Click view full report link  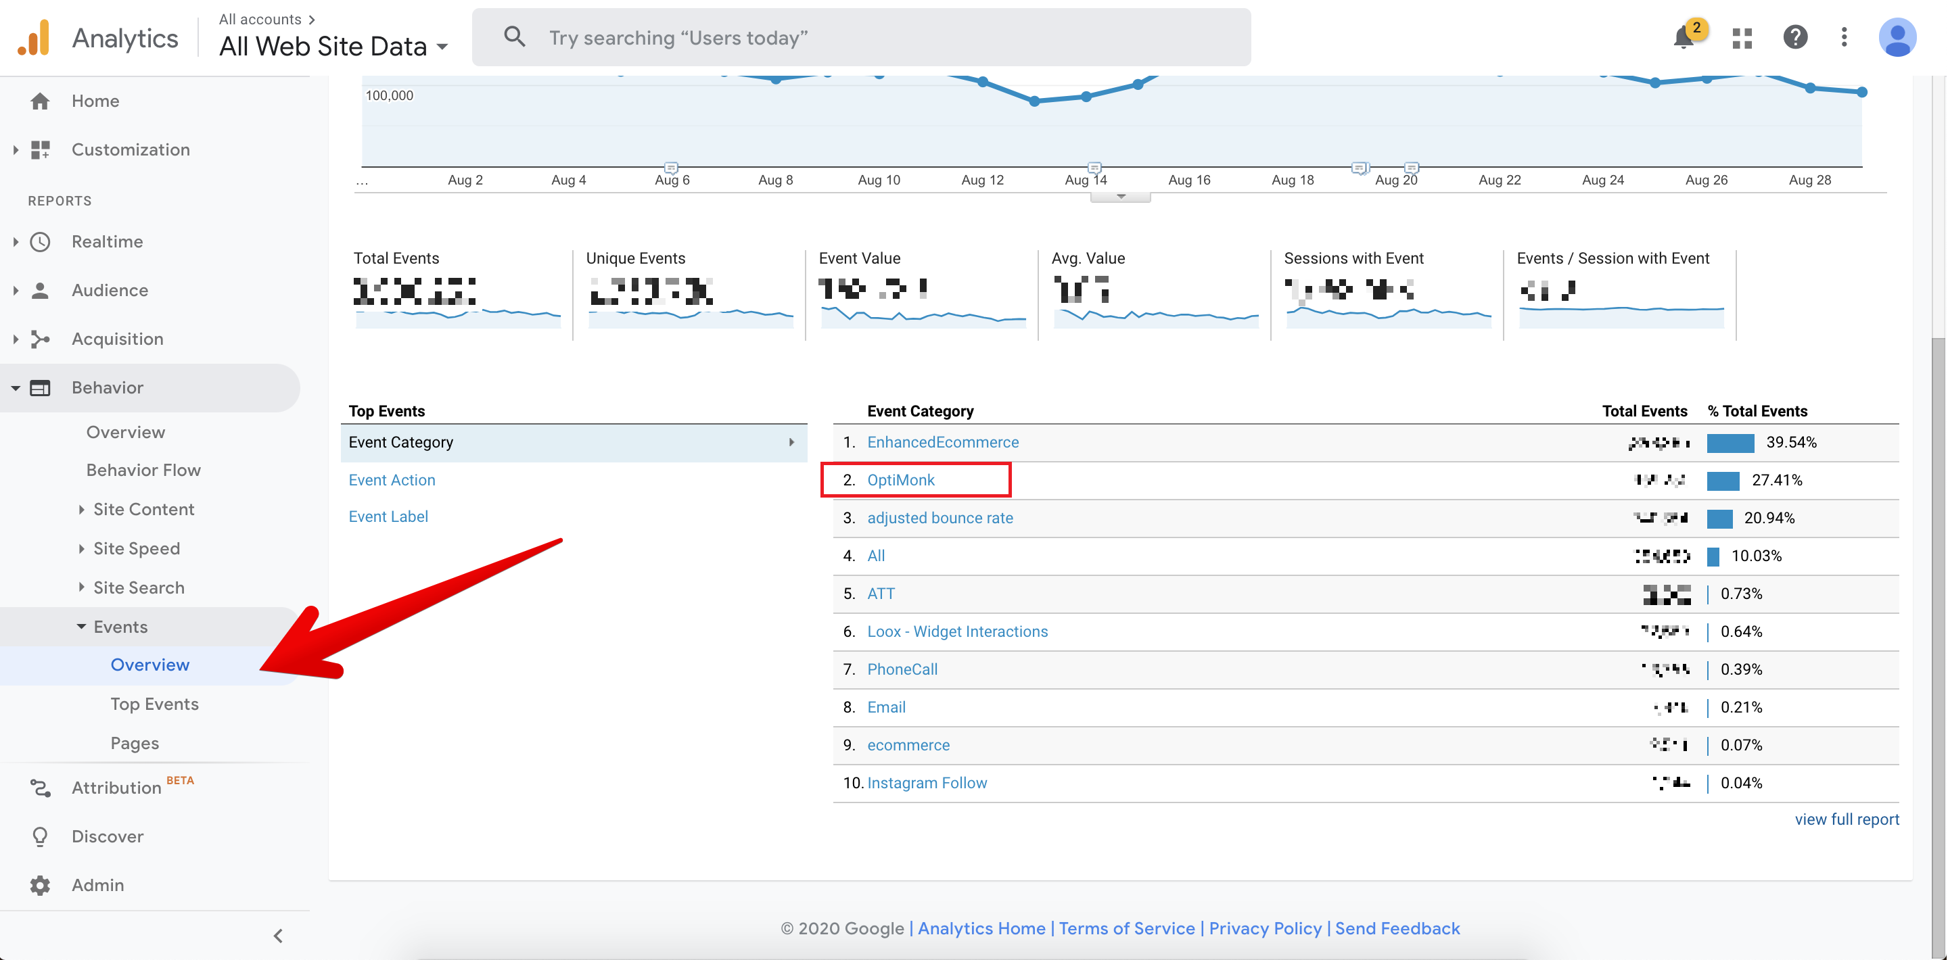pos(1847,819)
